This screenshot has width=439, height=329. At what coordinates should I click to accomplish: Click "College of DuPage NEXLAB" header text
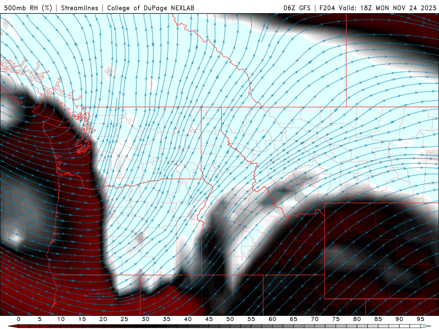coord(150,8)
